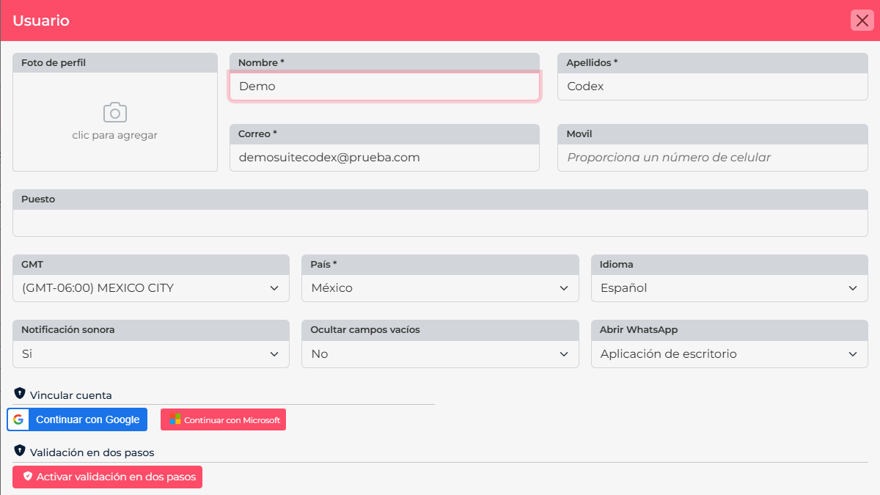Click Continuar con Google button
The image size is (880, 495).
(x=77, y=419)
